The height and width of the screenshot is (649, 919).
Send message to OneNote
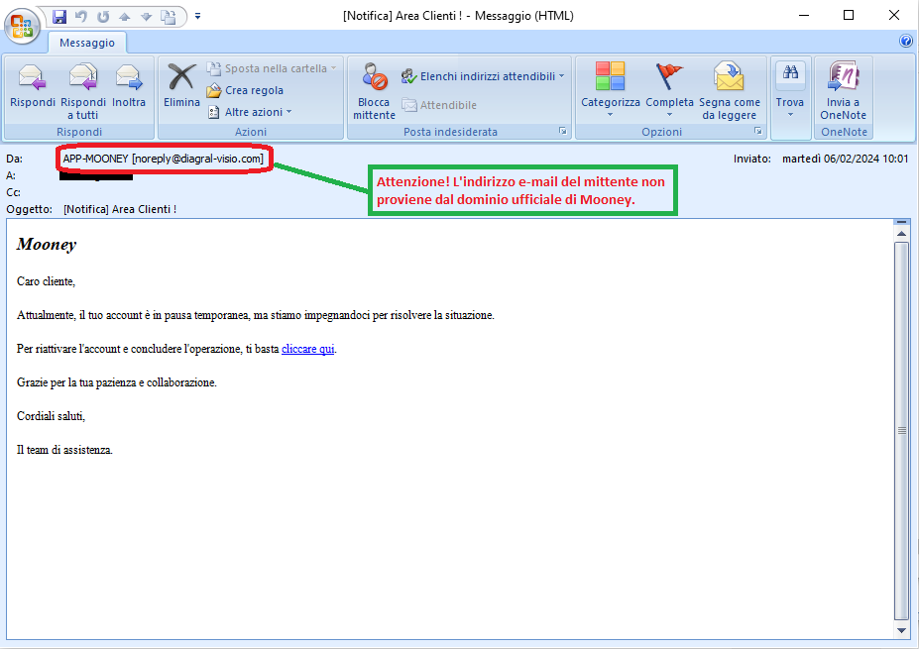(x=843, y=91)
